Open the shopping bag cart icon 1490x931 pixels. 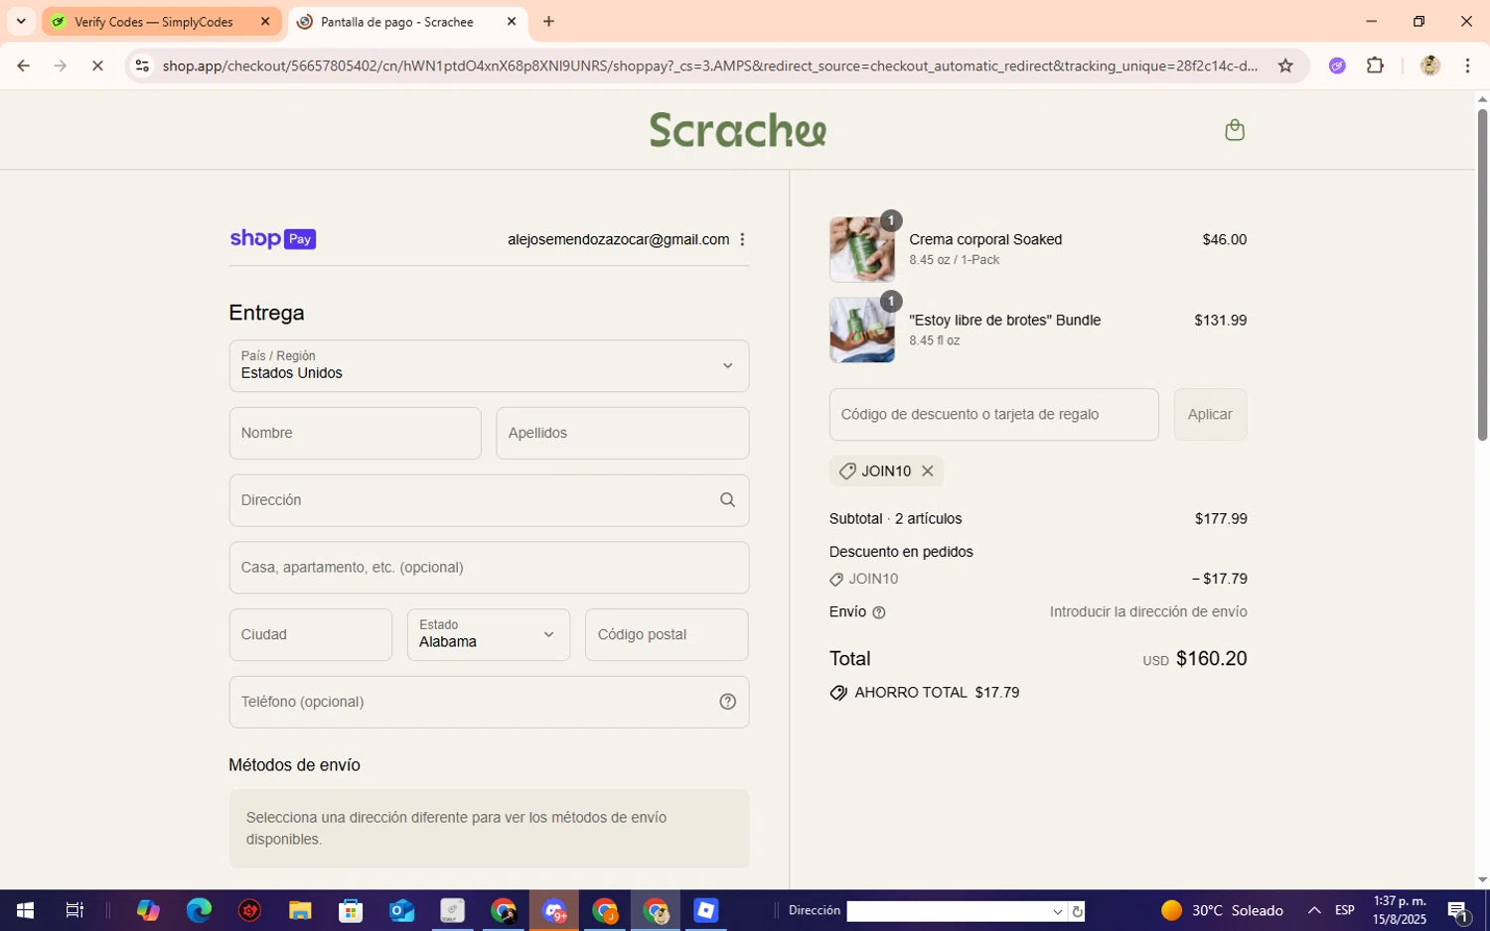click(1235, 130)
